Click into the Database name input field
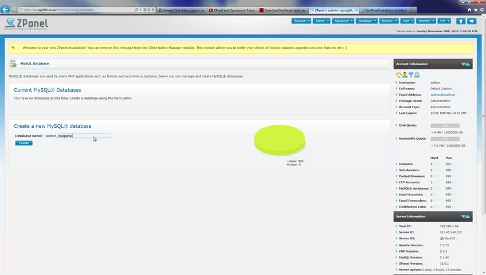This screenshot has width=486, height=275. (x=84, y=136)
